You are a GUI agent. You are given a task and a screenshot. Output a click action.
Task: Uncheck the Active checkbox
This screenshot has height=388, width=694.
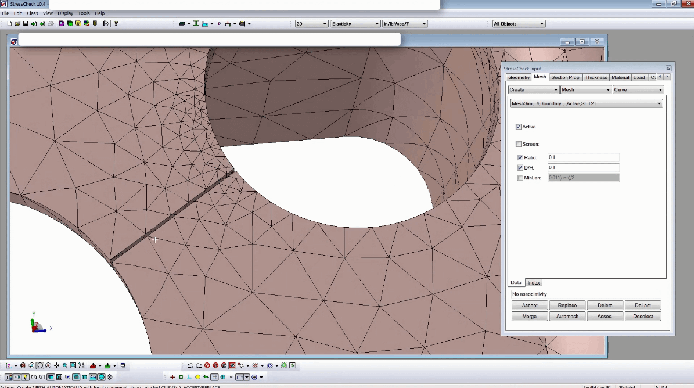point(519,126)
